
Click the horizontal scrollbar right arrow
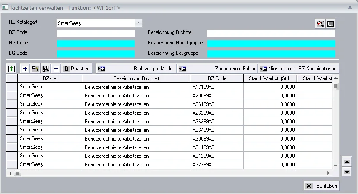[x=328, y=173]
